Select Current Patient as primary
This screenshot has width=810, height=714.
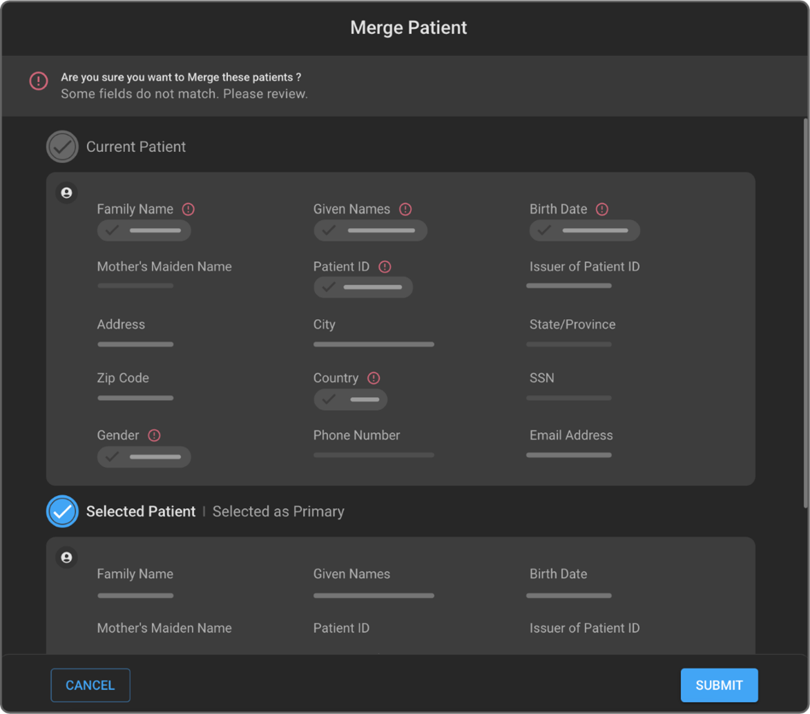(62, 146)
